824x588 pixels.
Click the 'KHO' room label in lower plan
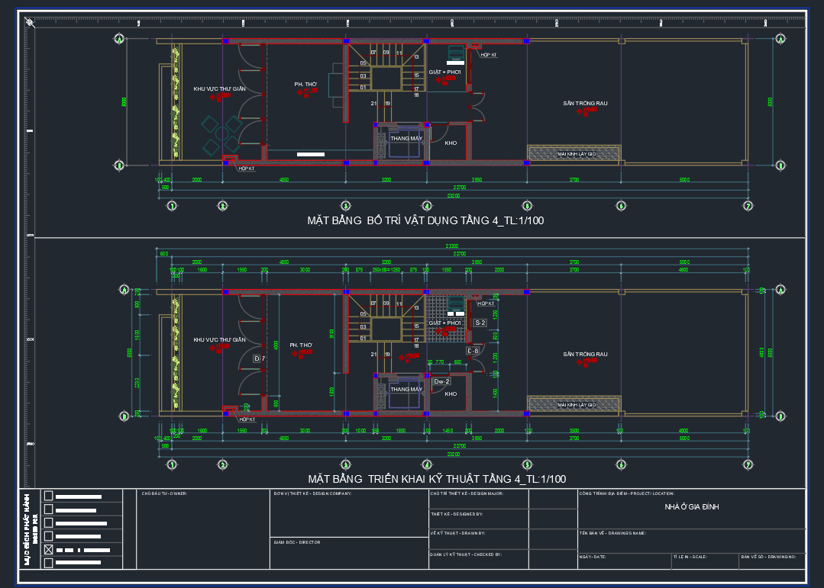point(451,394)
